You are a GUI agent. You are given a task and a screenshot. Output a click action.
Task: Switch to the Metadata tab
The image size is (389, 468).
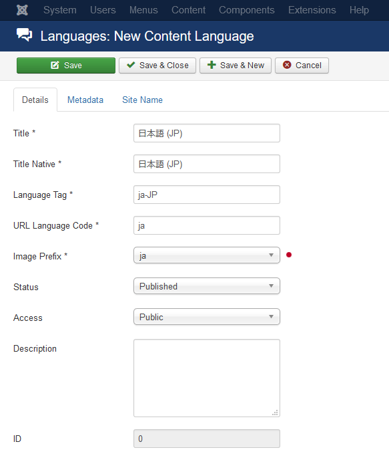pos(85,100)
